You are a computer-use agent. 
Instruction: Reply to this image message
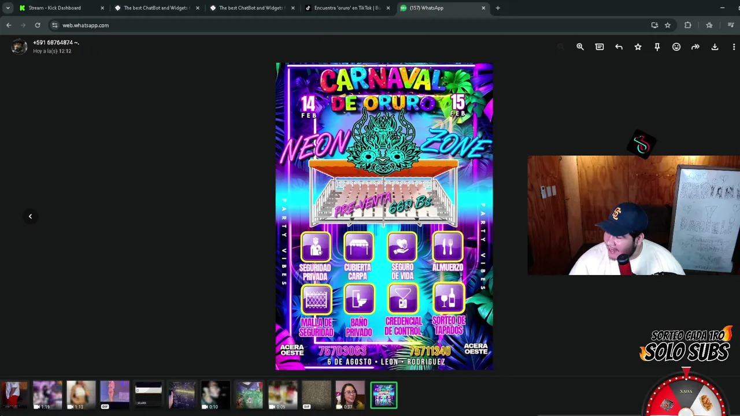click(619, 47)
